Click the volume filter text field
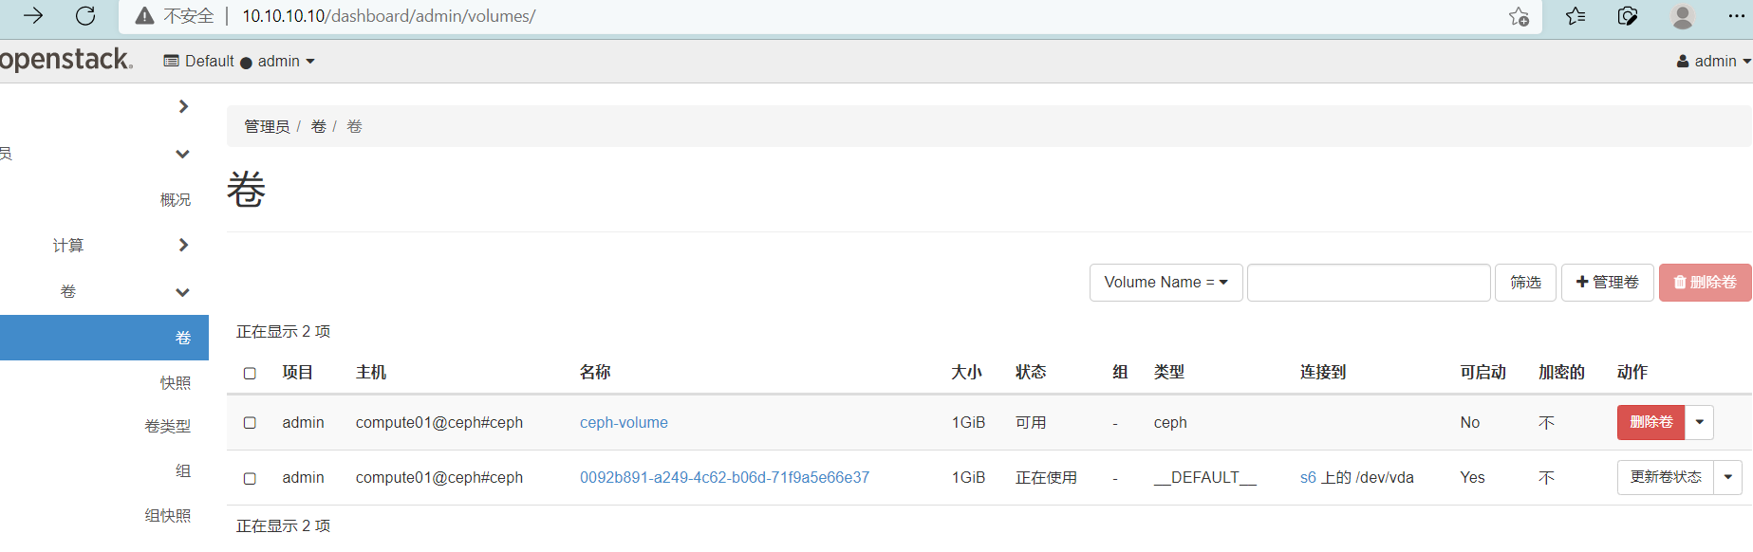 tap(1368, 283)
